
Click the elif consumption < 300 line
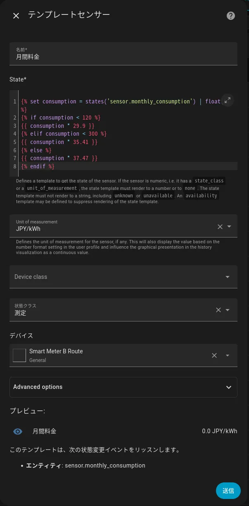(64, 134)
